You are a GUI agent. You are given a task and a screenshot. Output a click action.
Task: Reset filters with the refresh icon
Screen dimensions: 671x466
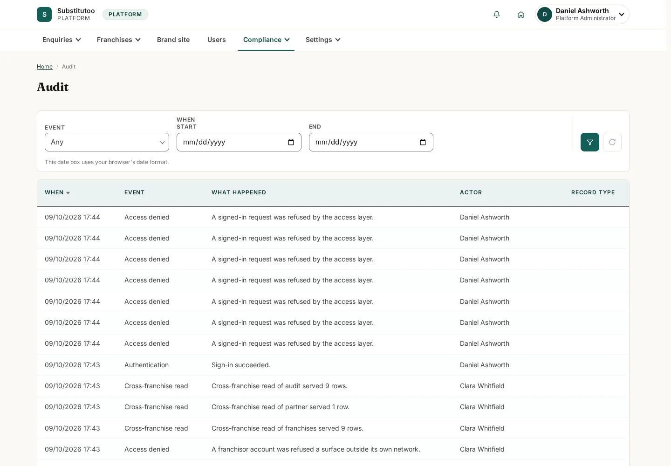click(612, 142)
